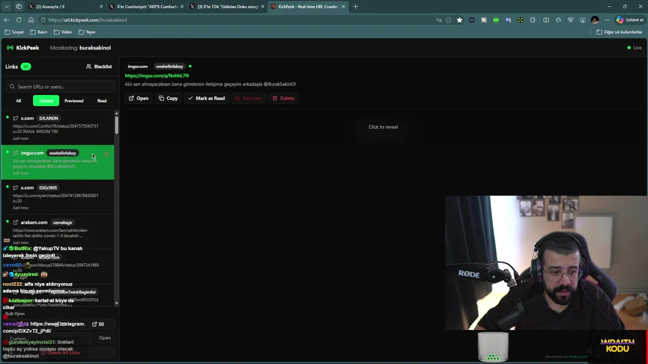Close the KickPeek Real-time URL Crawler tab
The height and width of the screenshot is (364, 648).
click(x=344, y=7)
